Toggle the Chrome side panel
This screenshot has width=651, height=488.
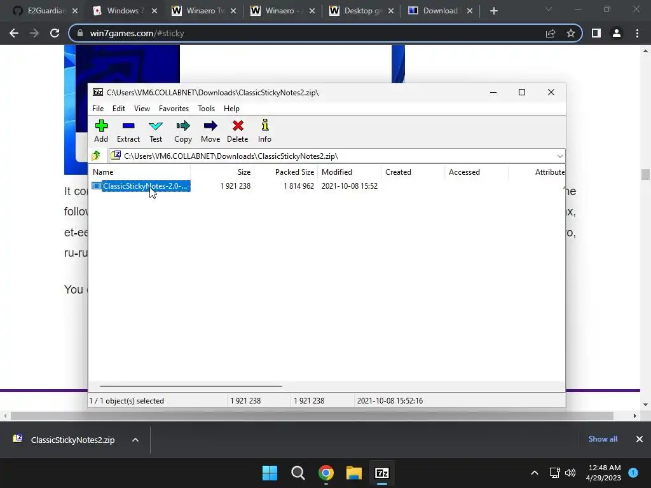tap(596, 33)
